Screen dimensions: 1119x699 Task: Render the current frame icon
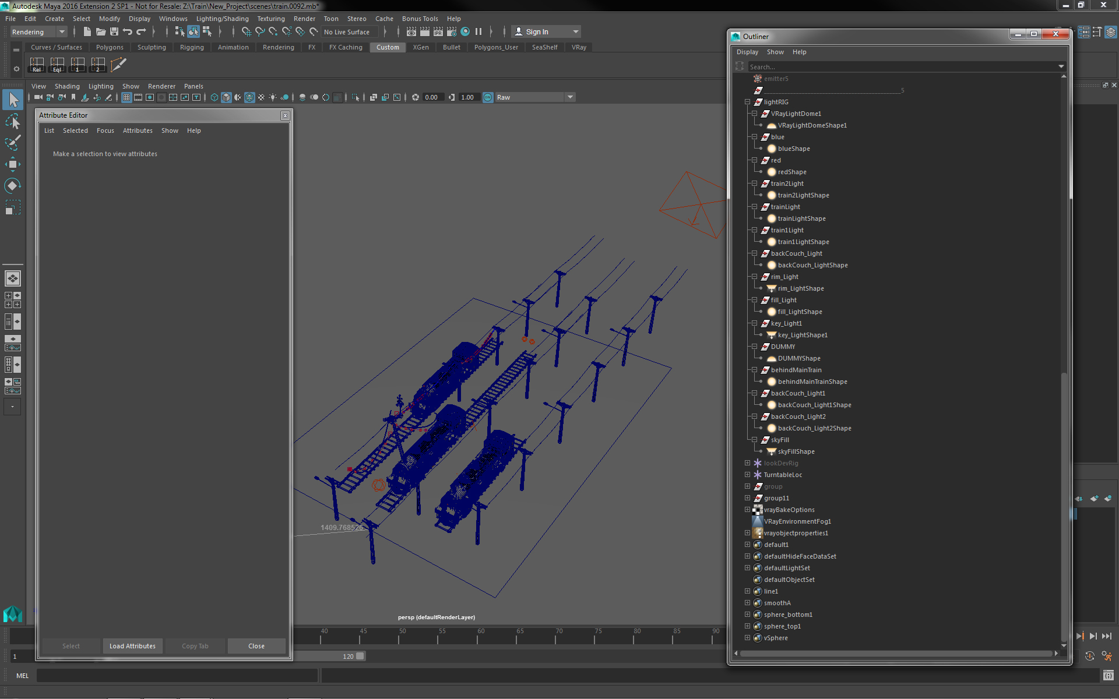click(425, 32)
